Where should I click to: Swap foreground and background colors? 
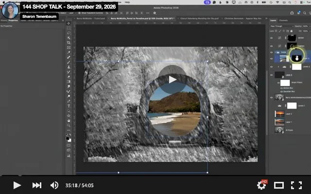[x=70, y=135]
